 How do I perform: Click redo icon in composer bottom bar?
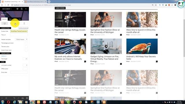coord(18,98)
